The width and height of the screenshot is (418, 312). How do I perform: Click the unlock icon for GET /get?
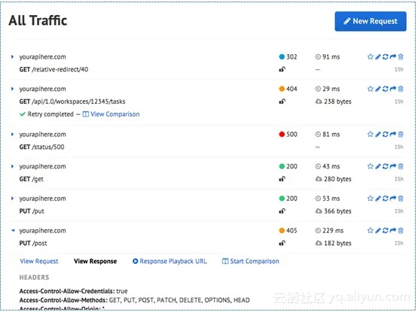[282, 179]
